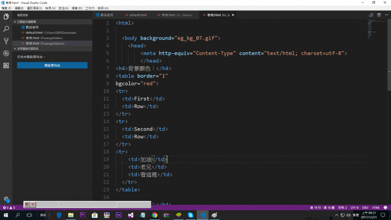Click line number 23 in the gutter
391x220 pixels.
click(106, 190)
